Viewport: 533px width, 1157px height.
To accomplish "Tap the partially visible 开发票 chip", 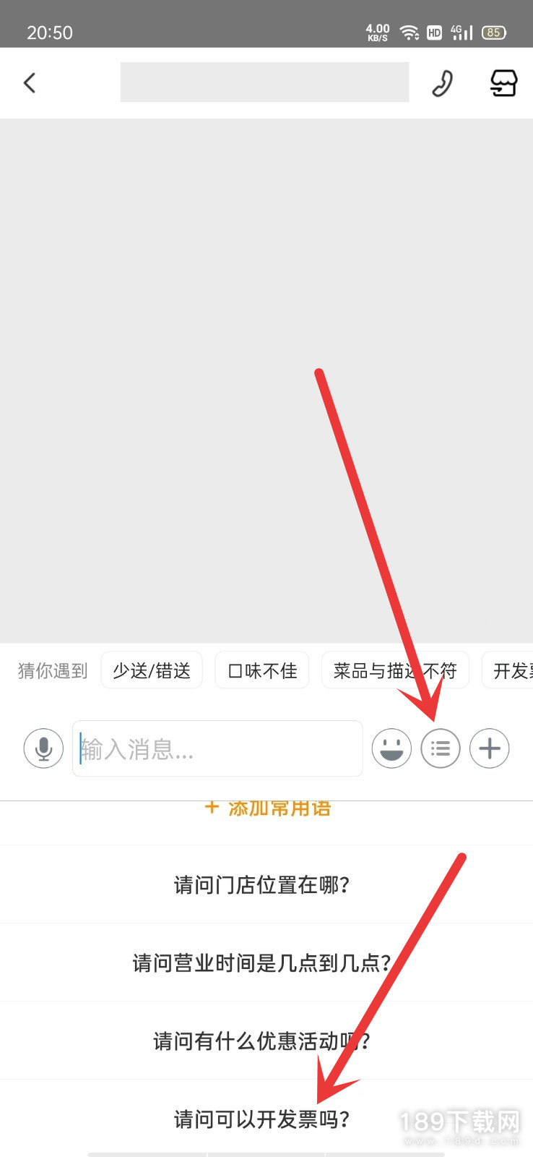I will click(x=508, y=670).
